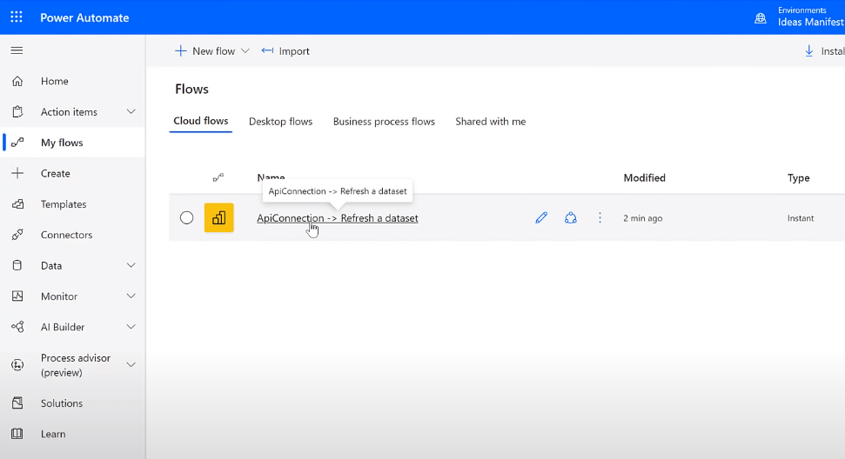845x459 pixels.
Task: Click the Power BI flow icon
Action: click(x=218, y=218)
